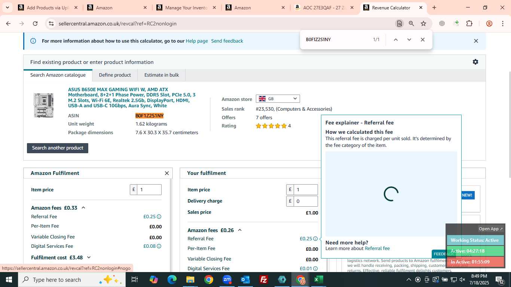Open the calculator settings gear icon

click(x=475, y=62)
